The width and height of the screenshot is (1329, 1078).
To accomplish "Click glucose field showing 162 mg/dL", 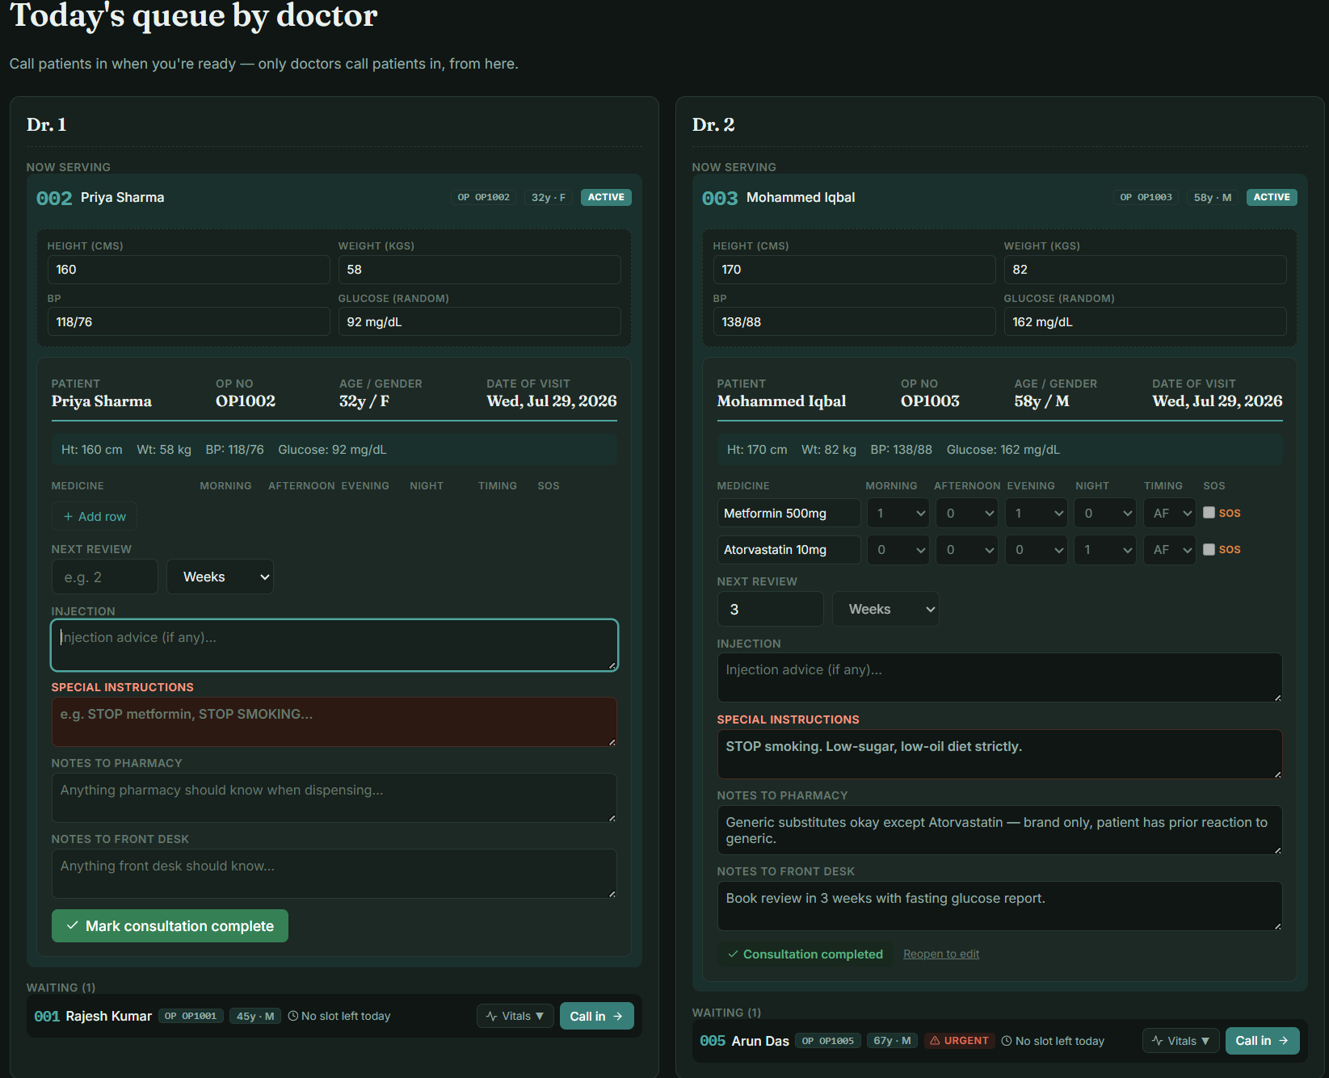I will click(x=1146, y=321).
